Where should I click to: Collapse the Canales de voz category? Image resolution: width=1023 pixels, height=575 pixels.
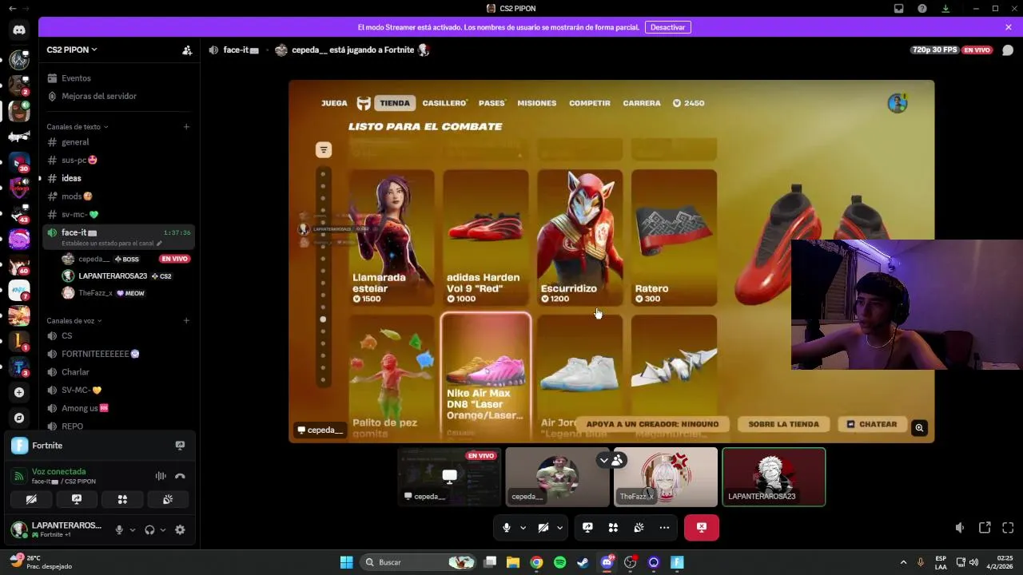pos(74,320)
